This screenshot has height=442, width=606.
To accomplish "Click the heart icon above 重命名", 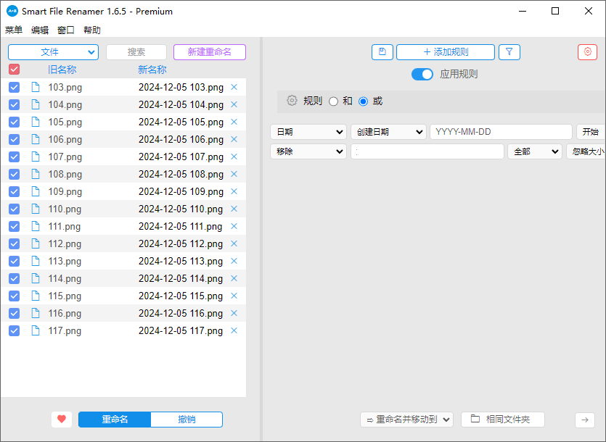I will point(62,419).
